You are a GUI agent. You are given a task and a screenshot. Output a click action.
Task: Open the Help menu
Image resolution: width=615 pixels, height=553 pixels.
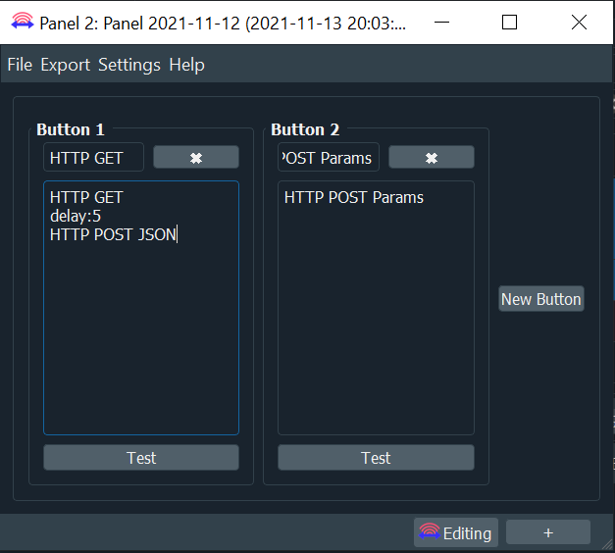[x=186, y=65]
